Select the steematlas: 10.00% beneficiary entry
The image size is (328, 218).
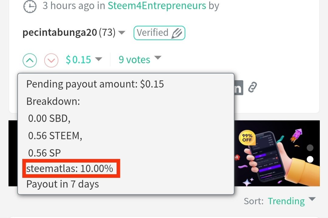tap(70, 168)
